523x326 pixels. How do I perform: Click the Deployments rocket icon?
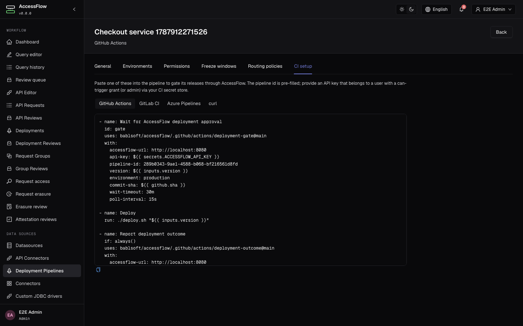(9, 131)
